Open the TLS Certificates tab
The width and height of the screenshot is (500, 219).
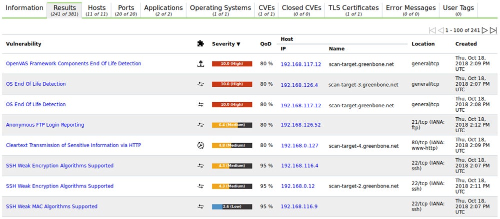(353, 10)
